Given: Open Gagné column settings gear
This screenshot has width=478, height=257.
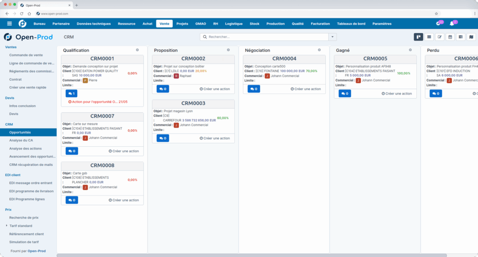Looking at the screenshot, I should click(410, 50).
